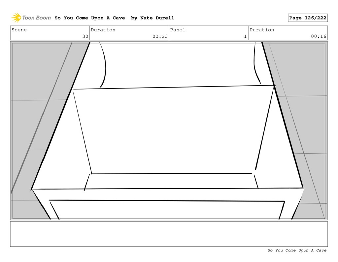Viewport: 338px width, 262px height.
Task: Click the author text 'by Nate Durell'
Action: (152, 18)
